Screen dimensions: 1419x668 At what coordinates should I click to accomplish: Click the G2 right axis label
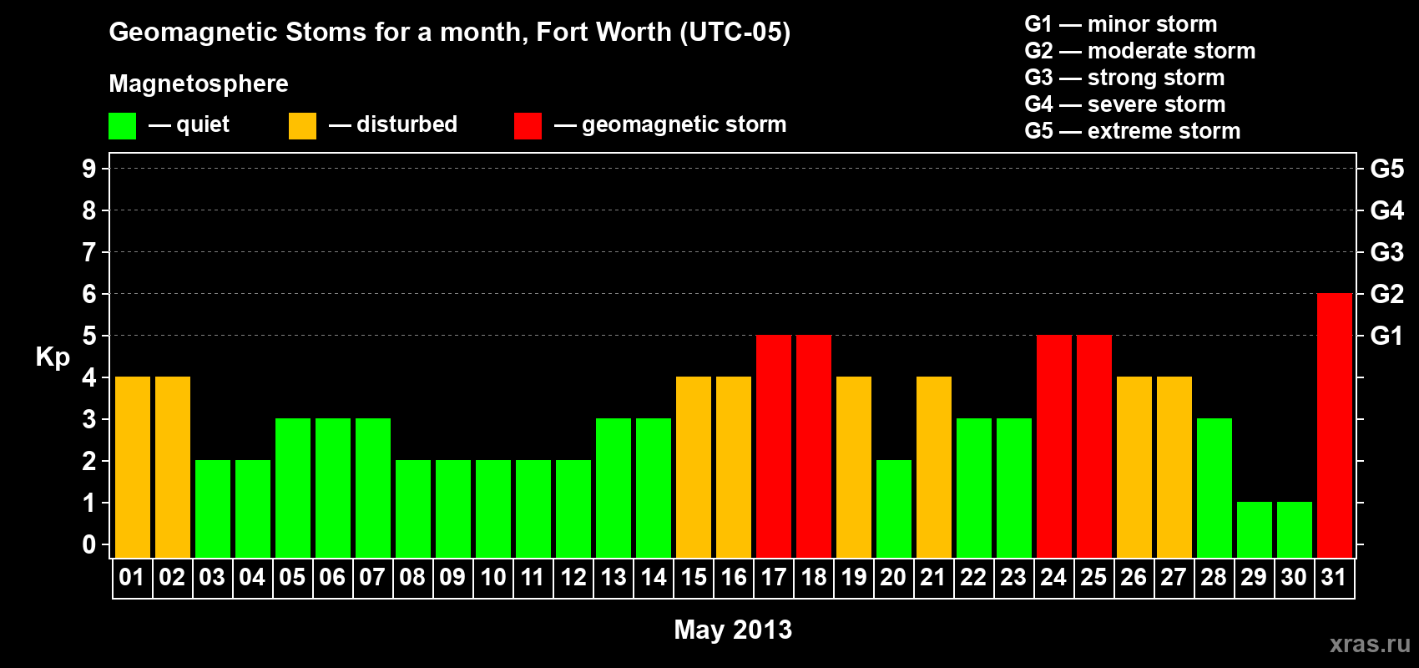pyautogui.click(x=1387, y=294)
